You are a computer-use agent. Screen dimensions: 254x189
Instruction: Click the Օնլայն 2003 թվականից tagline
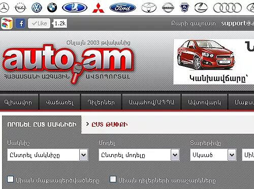point(99,43)
